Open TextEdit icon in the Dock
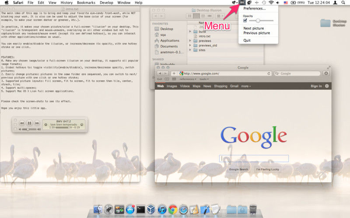Image resolution: width=350 pixels, height=218 pixels. pos(216,209)
